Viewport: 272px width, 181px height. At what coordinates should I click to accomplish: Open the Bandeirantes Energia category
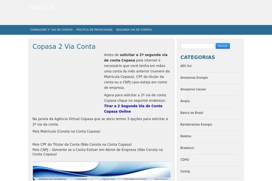pyautogui.click(x=196, y=124)
